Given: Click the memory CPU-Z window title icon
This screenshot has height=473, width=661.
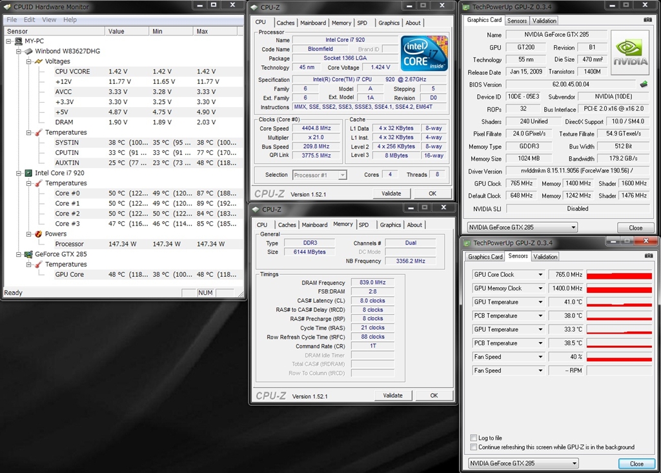Looking at the screenshot, I should pos(256,209).
